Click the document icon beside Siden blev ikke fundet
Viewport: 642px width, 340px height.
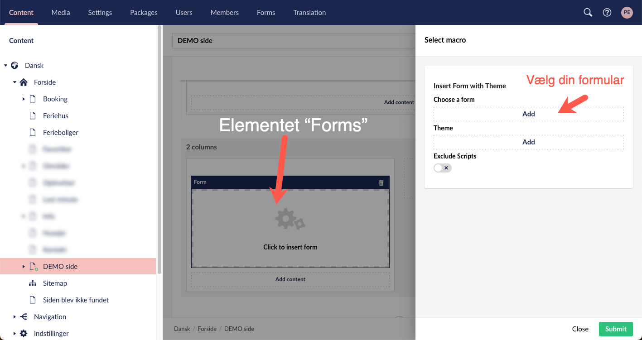click(x=33, y=300)
